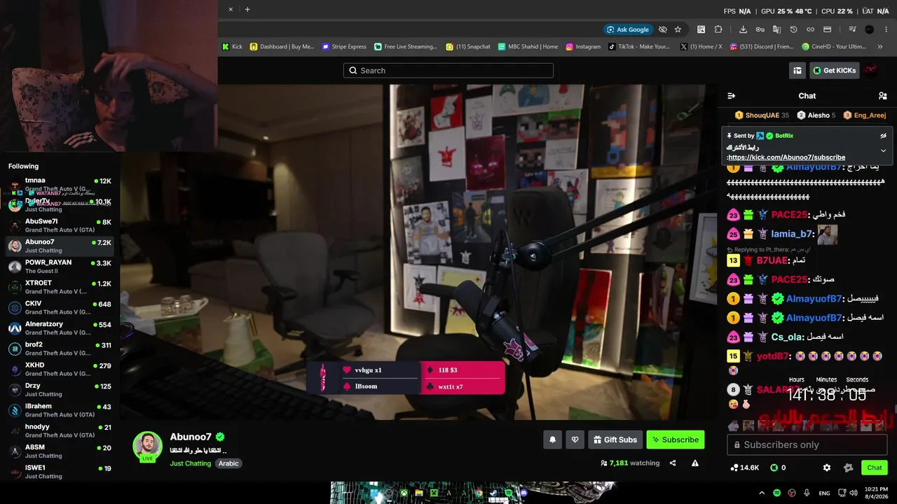The width and height of the screenshot is (897, 504).
Task: Click the Gift Subs button
Action: 615,440
